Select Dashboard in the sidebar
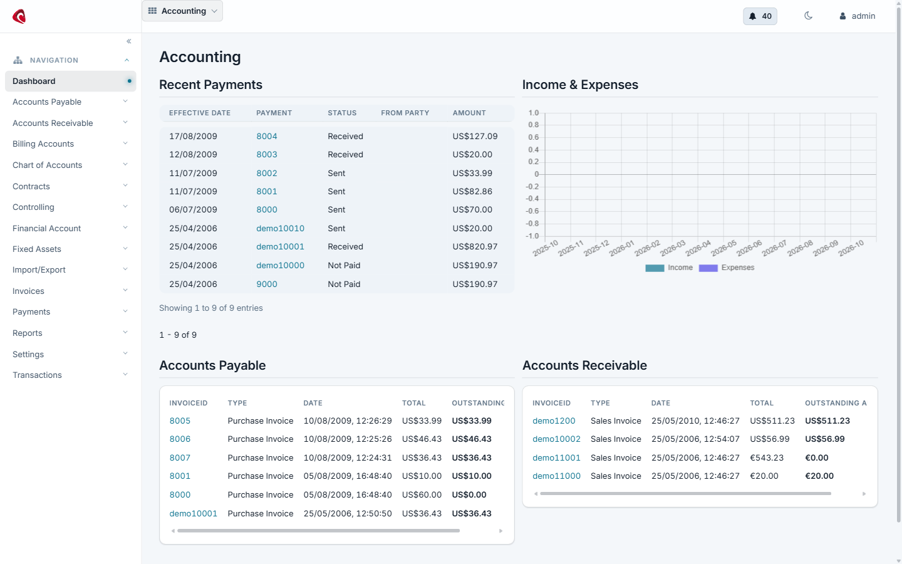The height and width of the screenshot is (564, 902). tap(70, 81)
